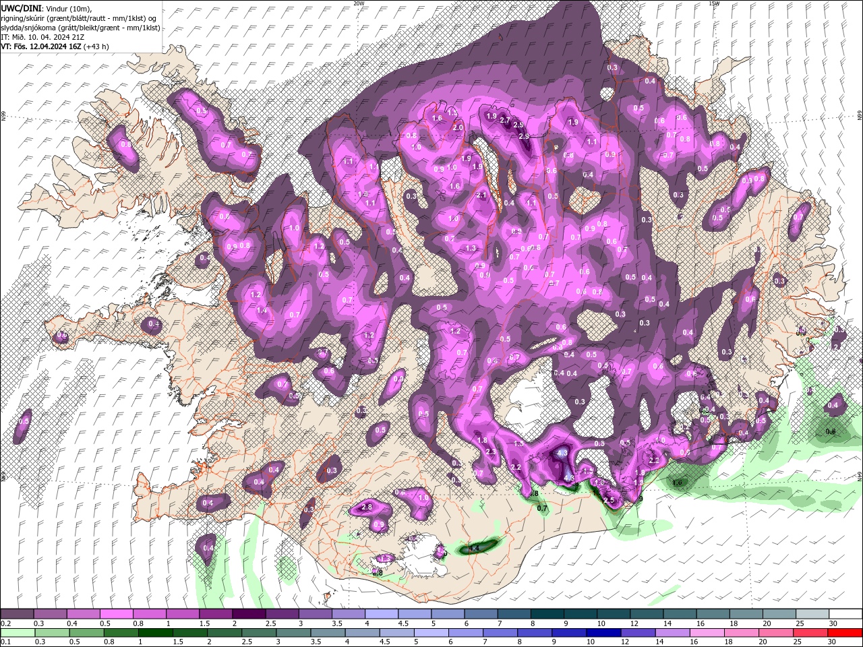Click the 2.7 snowfall value in the north
Image resolution: width=863 pixels, height=647 pixels.
tap(504, 120)
